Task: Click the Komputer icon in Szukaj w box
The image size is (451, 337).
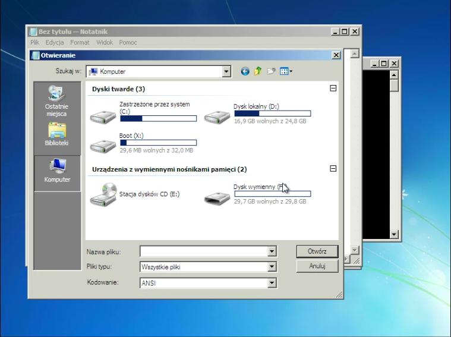Action: coord(93,71)
